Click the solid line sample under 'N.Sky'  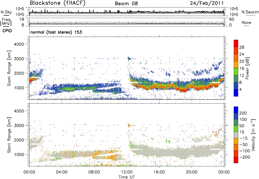coord(6,16)
